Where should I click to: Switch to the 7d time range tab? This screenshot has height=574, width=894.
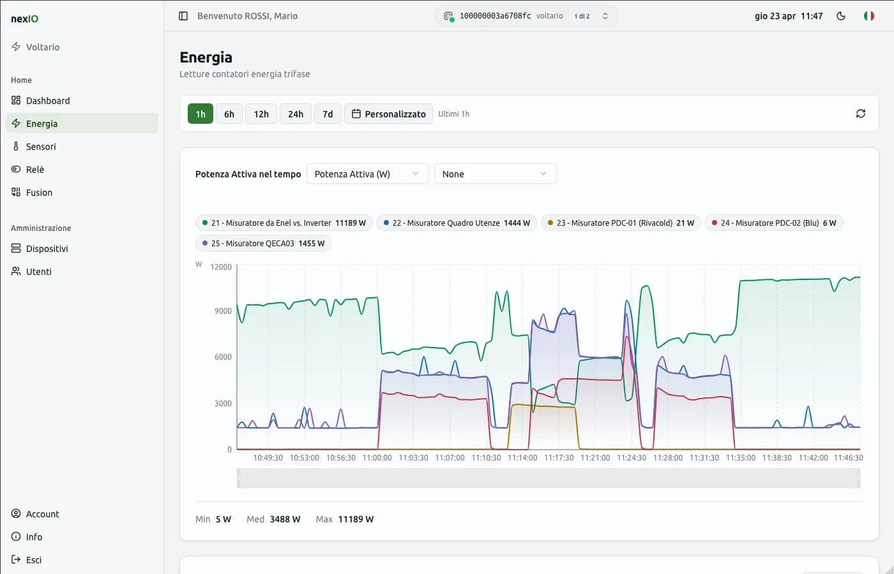[x=328, y=114]
